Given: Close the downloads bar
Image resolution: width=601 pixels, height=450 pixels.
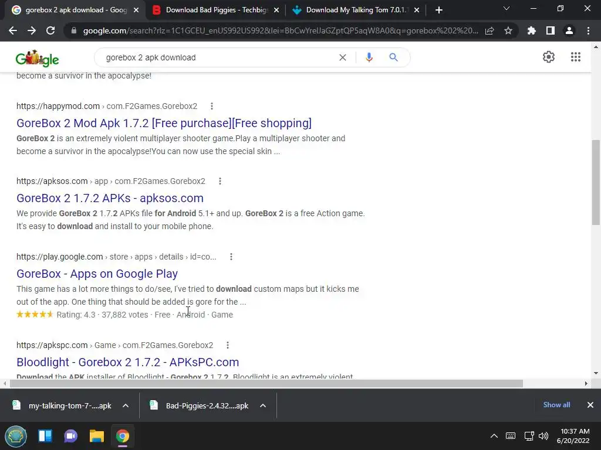Looking at the screenshot, I should pyautogui.click(x=590, y=405).
